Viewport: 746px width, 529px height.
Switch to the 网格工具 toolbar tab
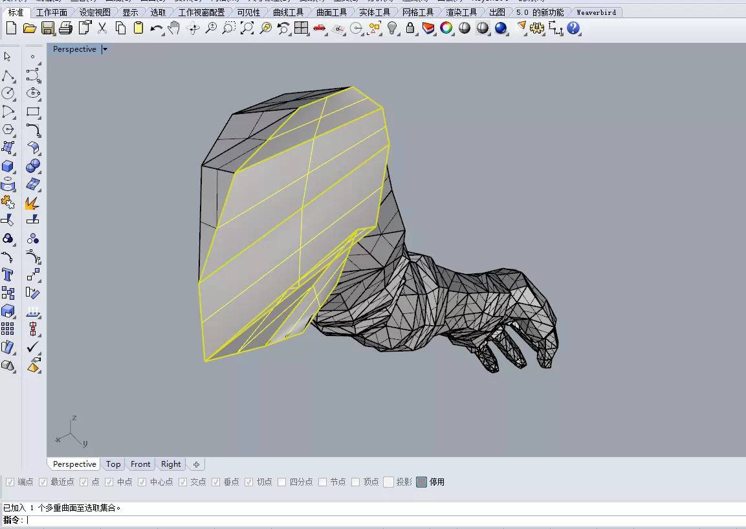(417, 12)
